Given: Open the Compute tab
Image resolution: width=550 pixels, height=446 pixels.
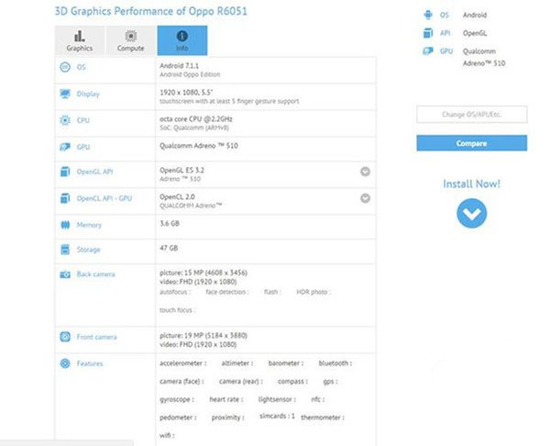Looking at the screenshot, I should point(131,40).
